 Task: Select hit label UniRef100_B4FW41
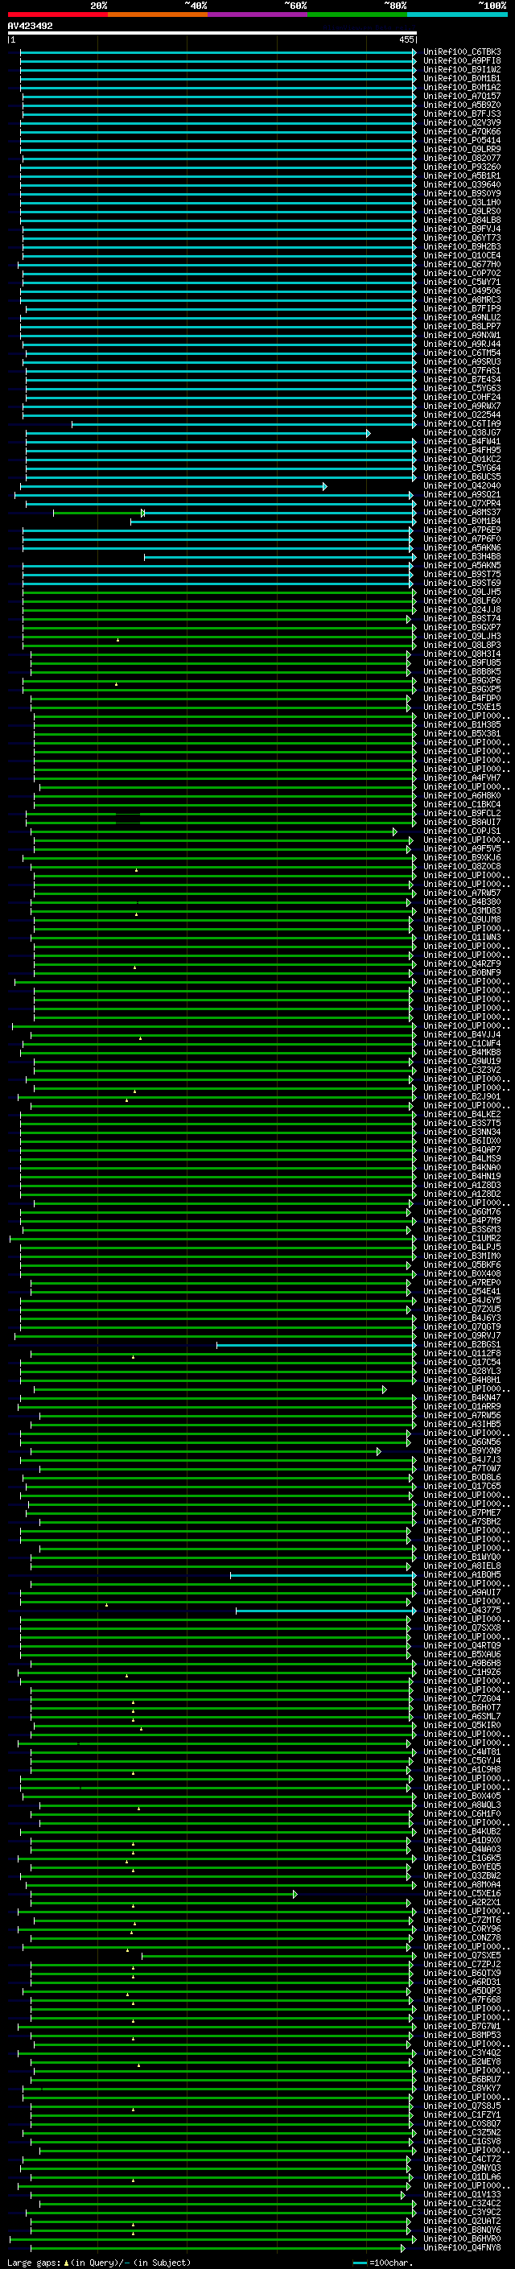pos(462,441)
